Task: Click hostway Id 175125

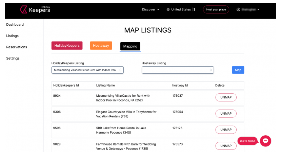Action: coord(177,128)
